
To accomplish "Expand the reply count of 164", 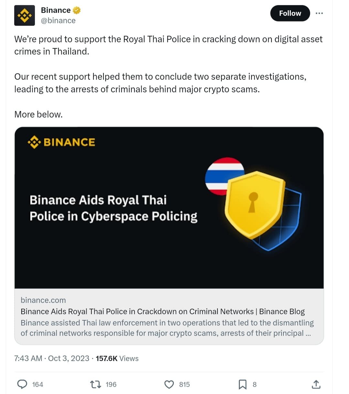I will click(x=37, y=384).
